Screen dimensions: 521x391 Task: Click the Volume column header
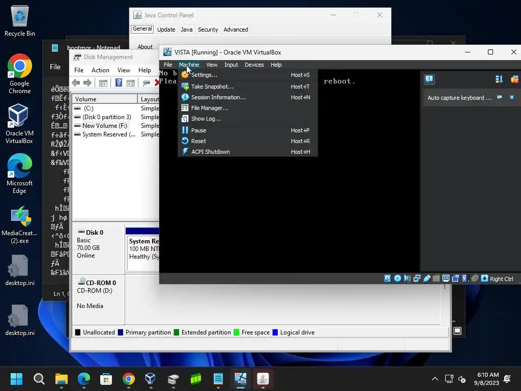coord(105,99)
